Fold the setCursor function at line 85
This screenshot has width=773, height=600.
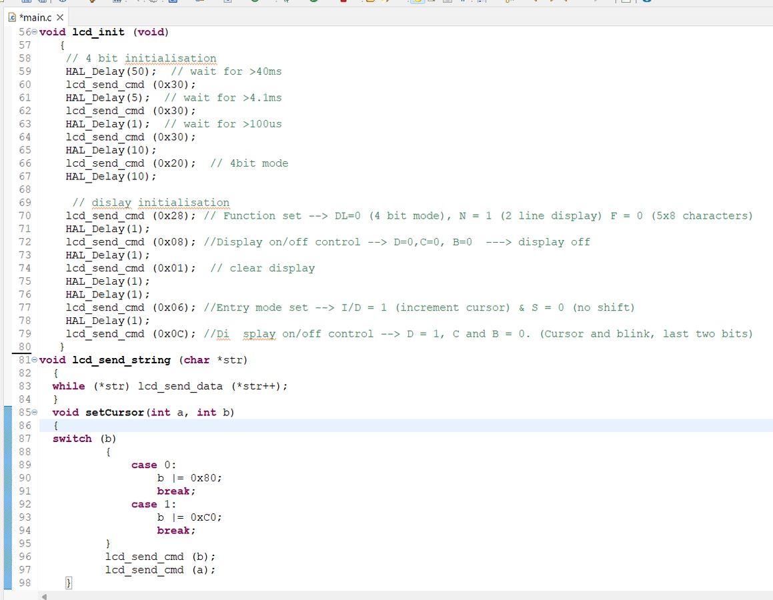[x=35, y=413]
